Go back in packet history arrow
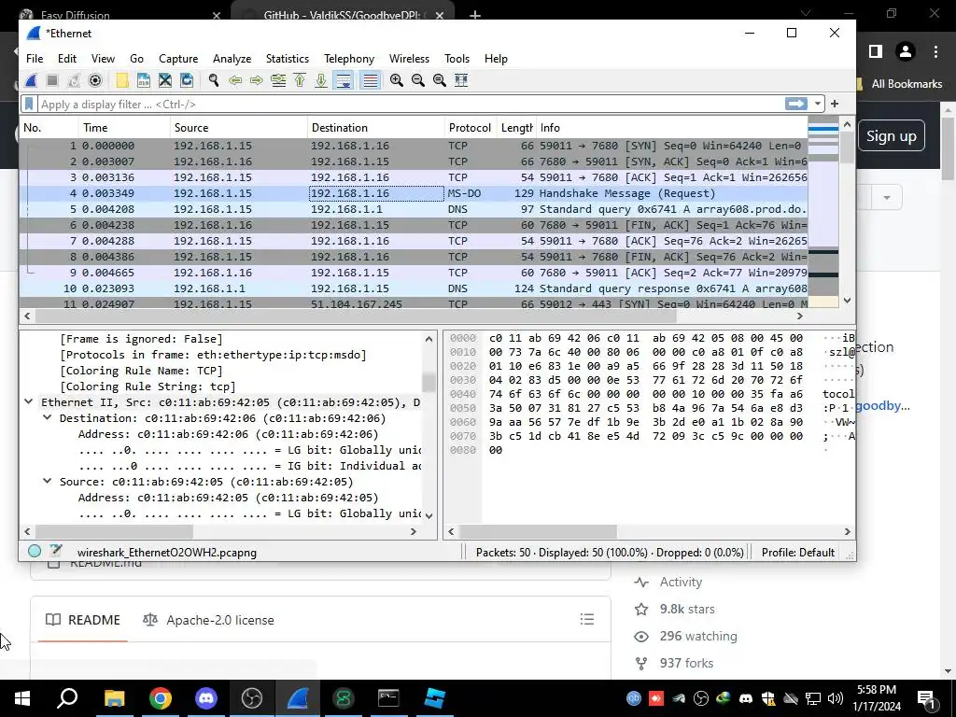The height and width of the screenshot is (717, 956). (x=234, y=80)
